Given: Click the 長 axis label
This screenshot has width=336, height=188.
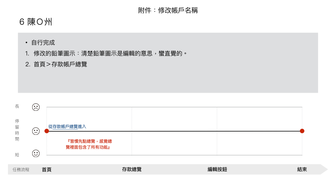Looking at the screenshot, I should pos(17,106).
